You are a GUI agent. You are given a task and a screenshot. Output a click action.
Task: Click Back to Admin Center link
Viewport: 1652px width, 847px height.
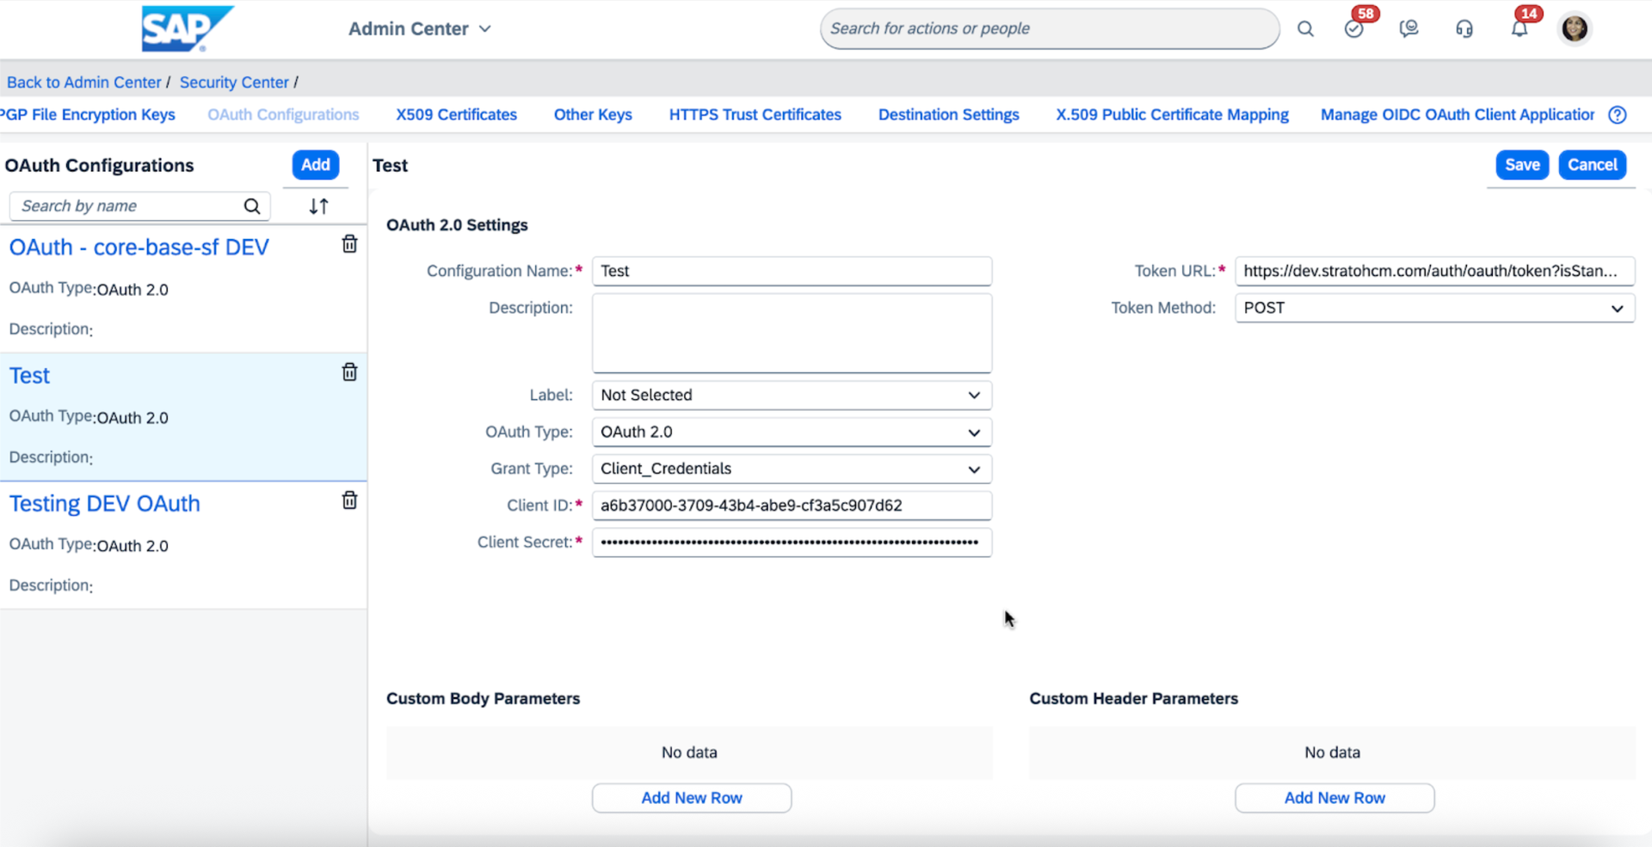pyautogui.click(x=84, y=83)
